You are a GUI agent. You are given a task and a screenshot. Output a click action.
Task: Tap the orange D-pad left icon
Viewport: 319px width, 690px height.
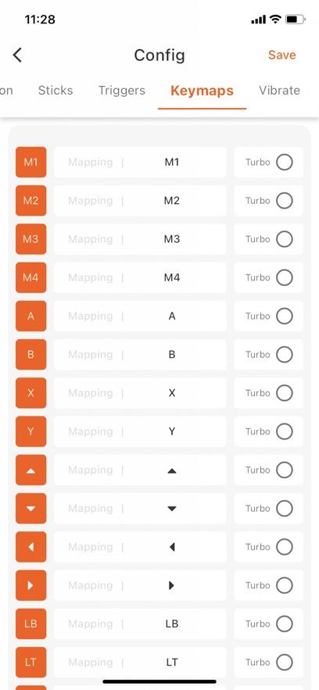30,547
